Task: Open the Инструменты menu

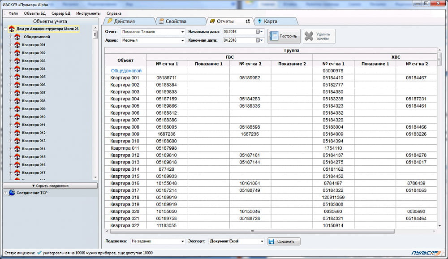Action: (88, 13)
